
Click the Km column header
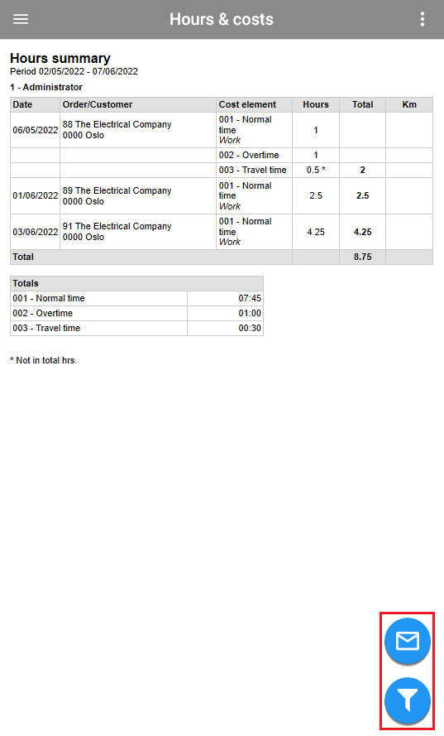coord(409,104)
